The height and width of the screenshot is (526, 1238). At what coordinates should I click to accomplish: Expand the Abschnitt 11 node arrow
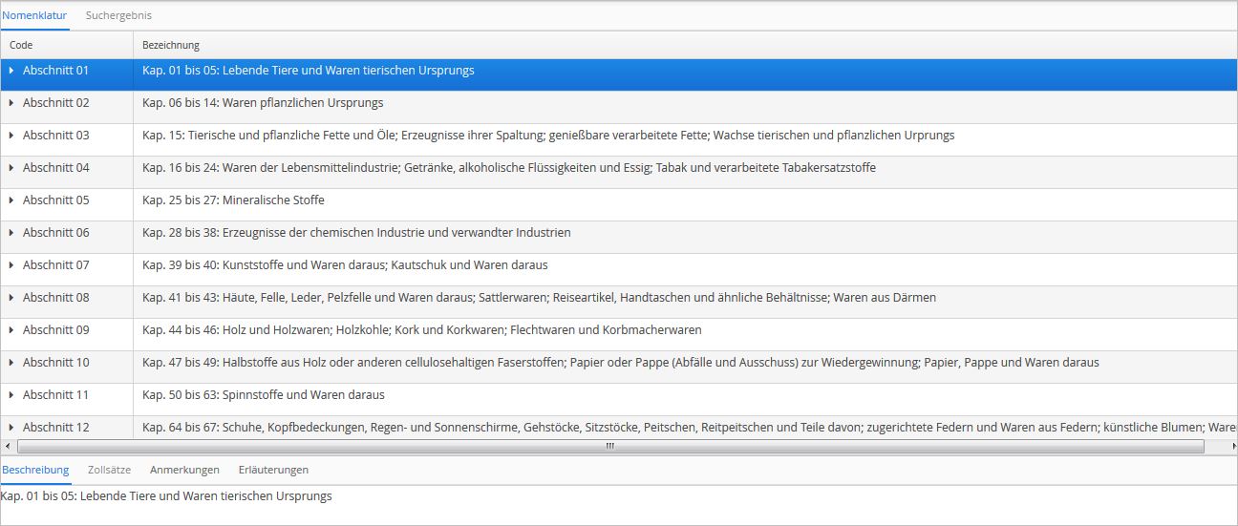coord(11,395)
